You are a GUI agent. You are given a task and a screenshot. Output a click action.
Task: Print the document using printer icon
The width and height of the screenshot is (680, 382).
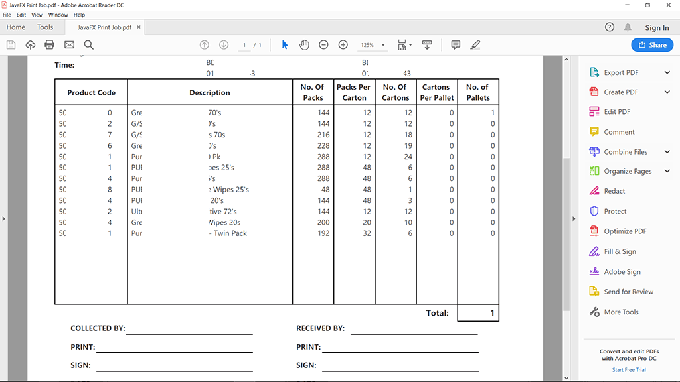click(x=49, y=44)
